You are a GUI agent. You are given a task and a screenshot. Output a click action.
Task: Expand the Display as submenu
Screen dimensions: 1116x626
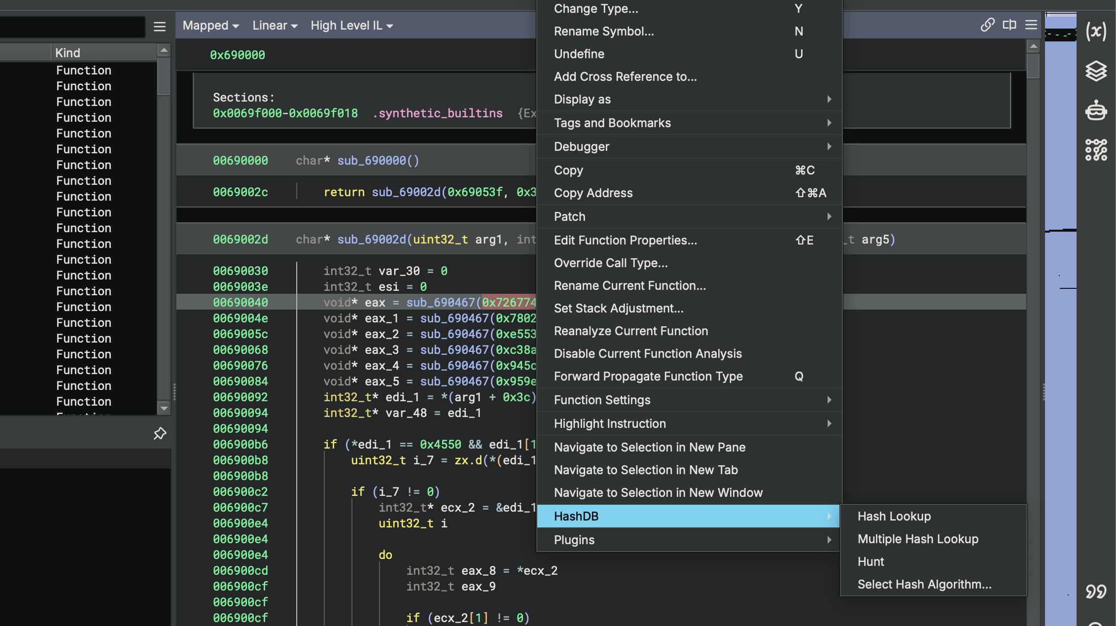pos(689,99)
